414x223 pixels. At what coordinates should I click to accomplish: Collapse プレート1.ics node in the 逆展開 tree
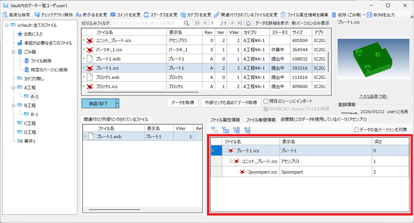pyautogui.click(x=225, y=150)
